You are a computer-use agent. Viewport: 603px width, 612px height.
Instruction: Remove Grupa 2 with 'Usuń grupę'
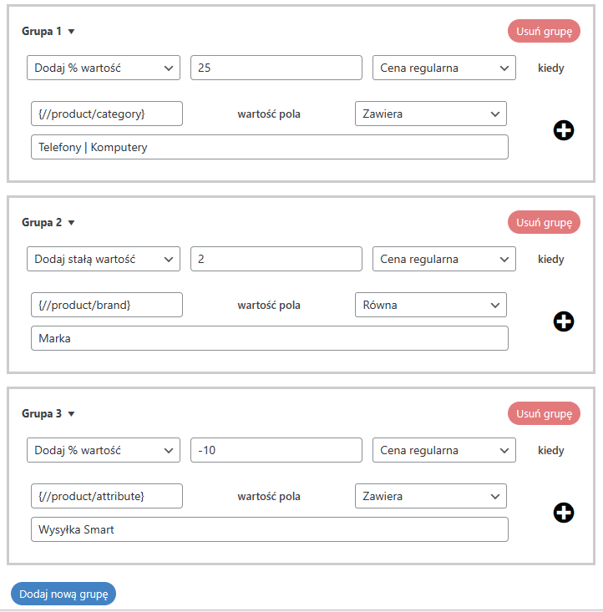(544, 222)
